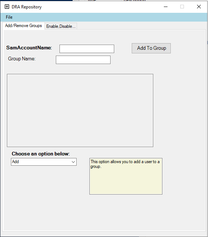Open the File menu

tap(9, 17)
